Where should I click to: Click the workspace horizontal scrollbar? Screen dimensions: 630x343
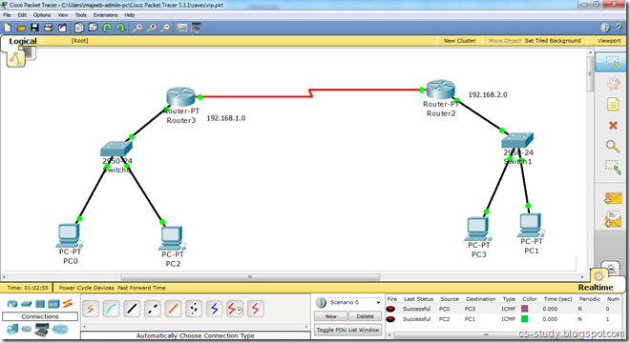250,277
